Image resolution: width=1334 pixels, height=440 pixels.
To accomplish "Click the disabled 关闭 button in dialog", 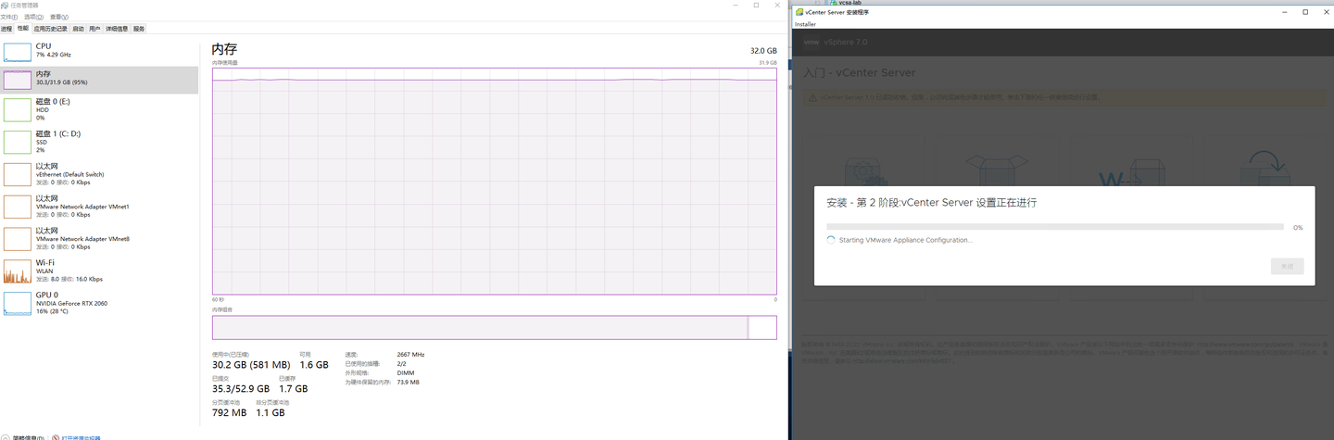I will (x=1288, y=266).
